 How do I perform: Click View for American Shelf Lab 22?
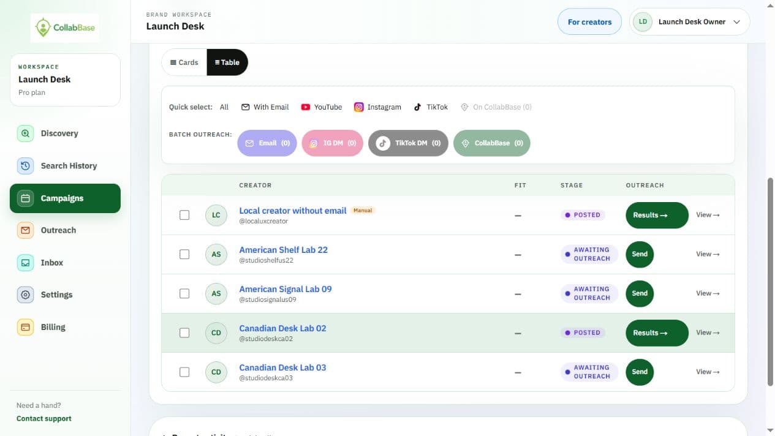tap(708, 254)
